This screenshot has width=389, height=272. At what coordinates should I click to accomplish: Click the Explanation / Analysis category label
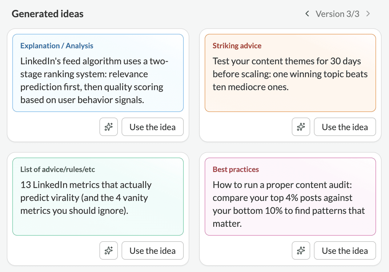pos(57,46)
